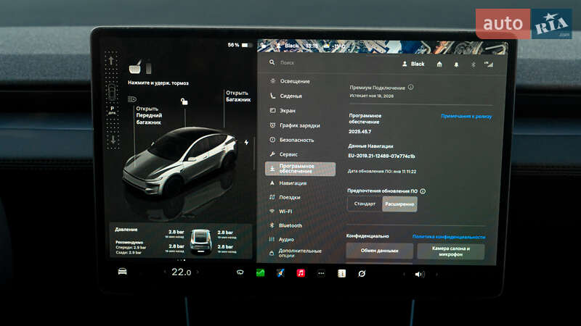The image size is (581, 326).
Task: Tap Открыть Багажник
Action: pos(238,96)
